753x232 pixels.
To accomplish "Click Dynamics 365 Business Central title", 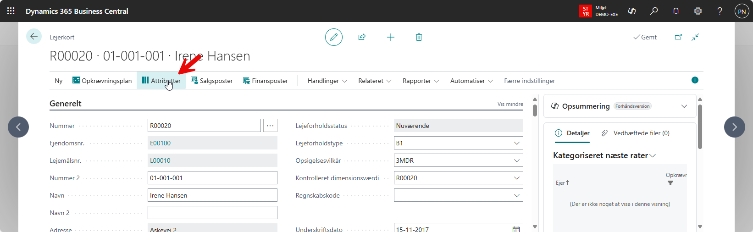I will point(77,11).
